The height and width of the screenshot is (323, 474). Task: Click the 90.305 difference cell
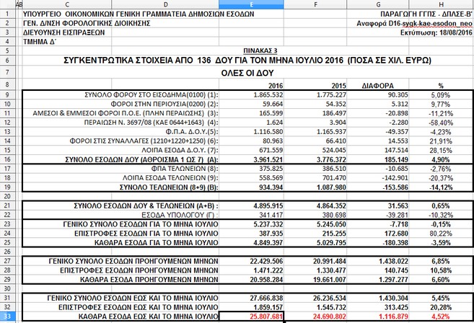[378, 95]
